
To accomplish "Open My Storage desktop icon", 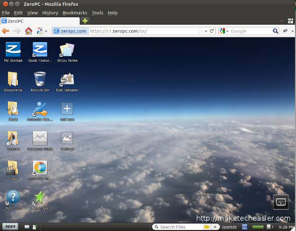I will coord(13,50).
